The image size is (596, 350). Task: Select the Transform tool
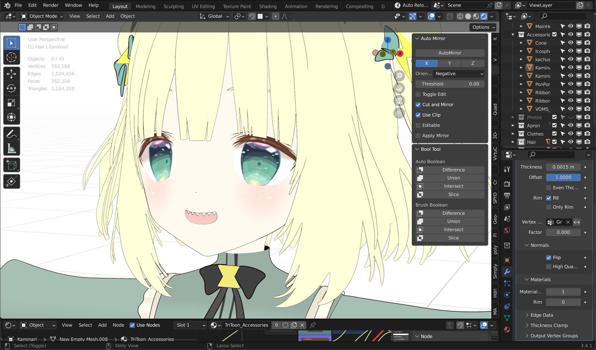11,117
